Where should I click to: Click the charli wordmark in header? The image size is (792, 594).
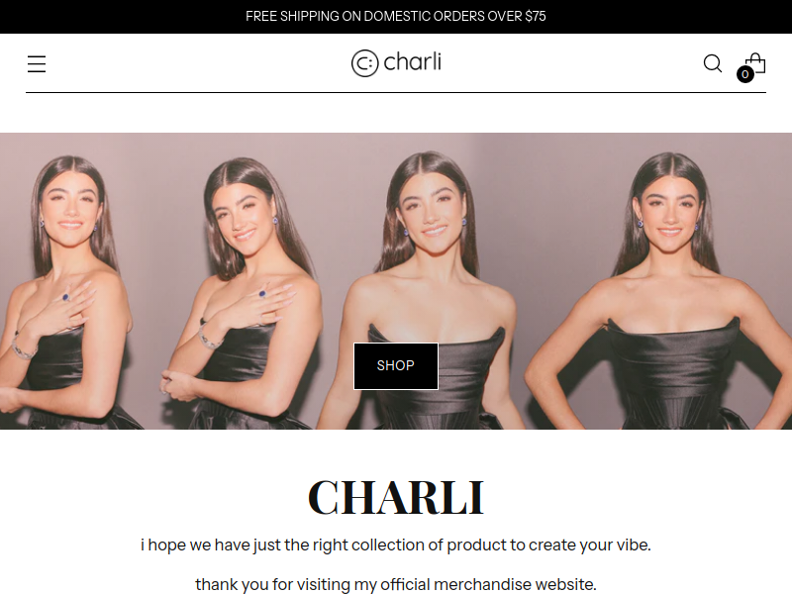[412, 61]
